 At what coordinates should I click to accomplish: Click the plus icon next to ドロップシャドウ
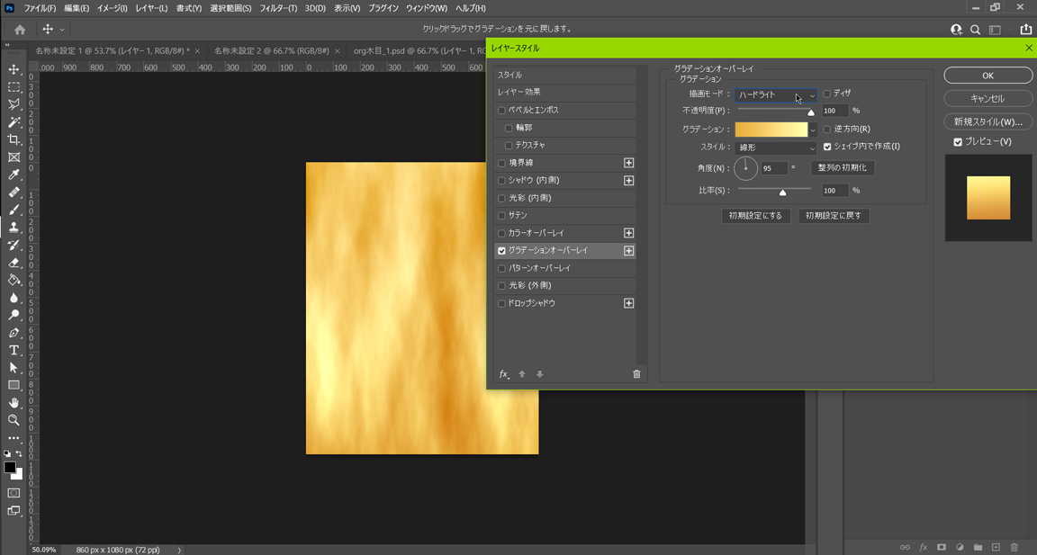[x=628, y=303]
